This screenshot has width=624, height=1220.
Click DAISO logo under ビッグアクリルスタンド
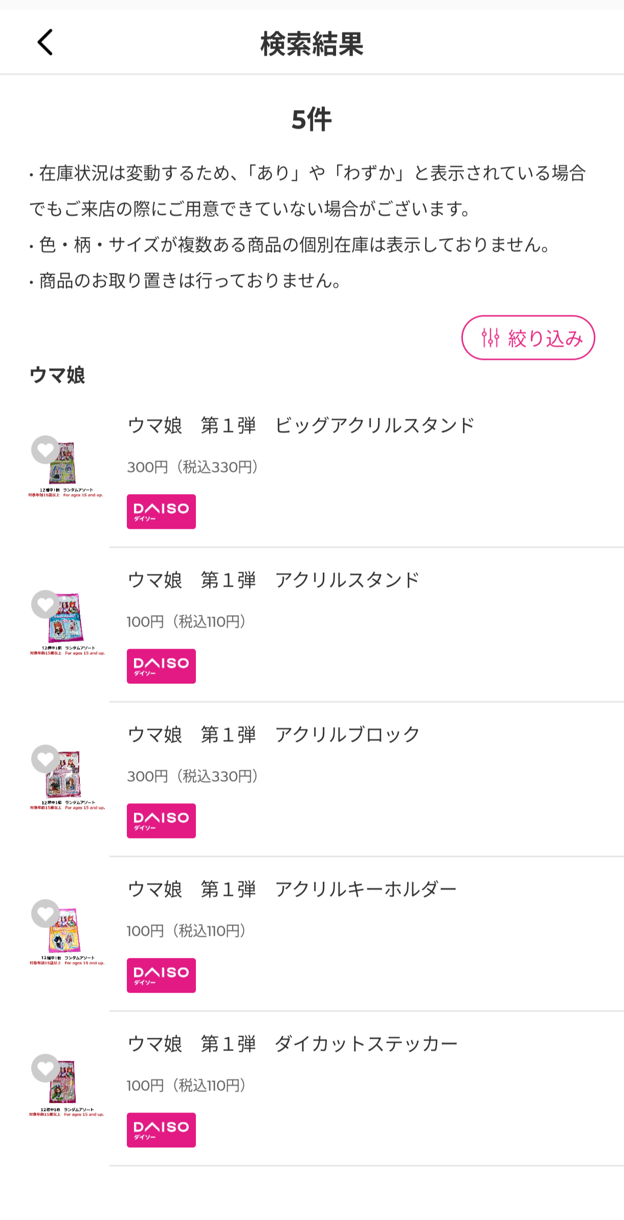pyautogui.click(x=161, y=511)
